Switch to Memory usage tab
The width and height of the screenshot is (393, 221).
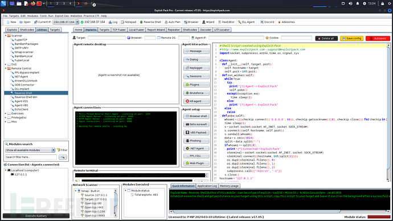(229, 186)
